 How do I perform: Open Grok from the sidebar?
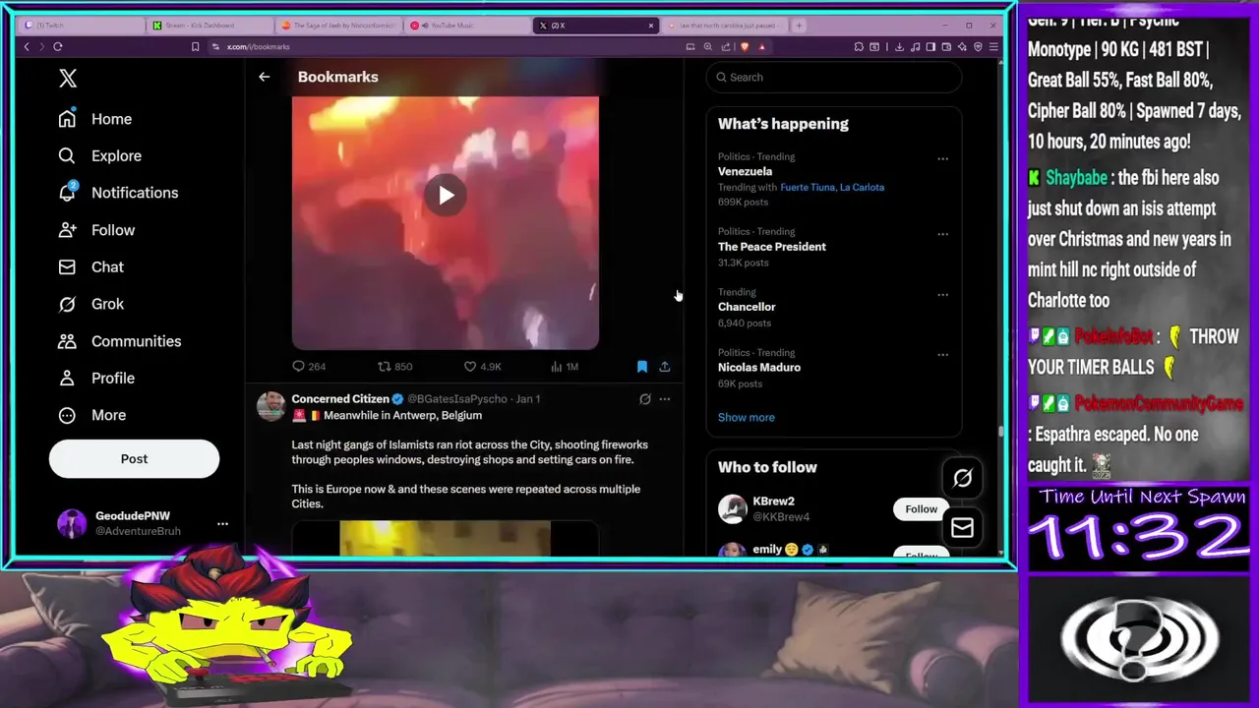pos(90,304)
